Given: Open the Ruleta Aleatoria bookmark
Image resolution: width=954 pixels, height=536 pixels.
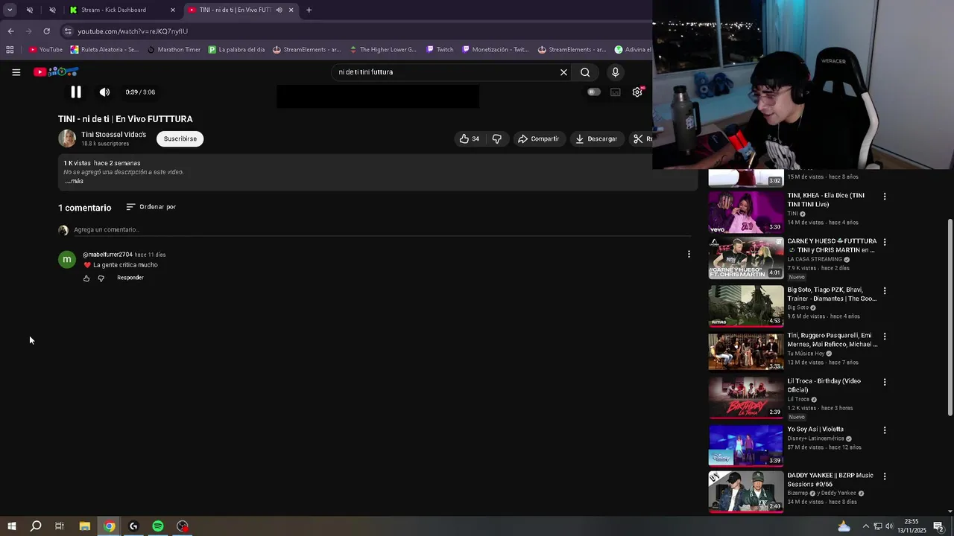Looking at the screenshot, I should point(104,50).
